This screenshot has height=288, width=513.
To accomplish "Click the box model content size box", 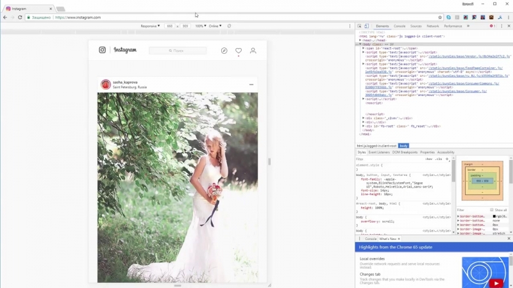I will point(482,181).
